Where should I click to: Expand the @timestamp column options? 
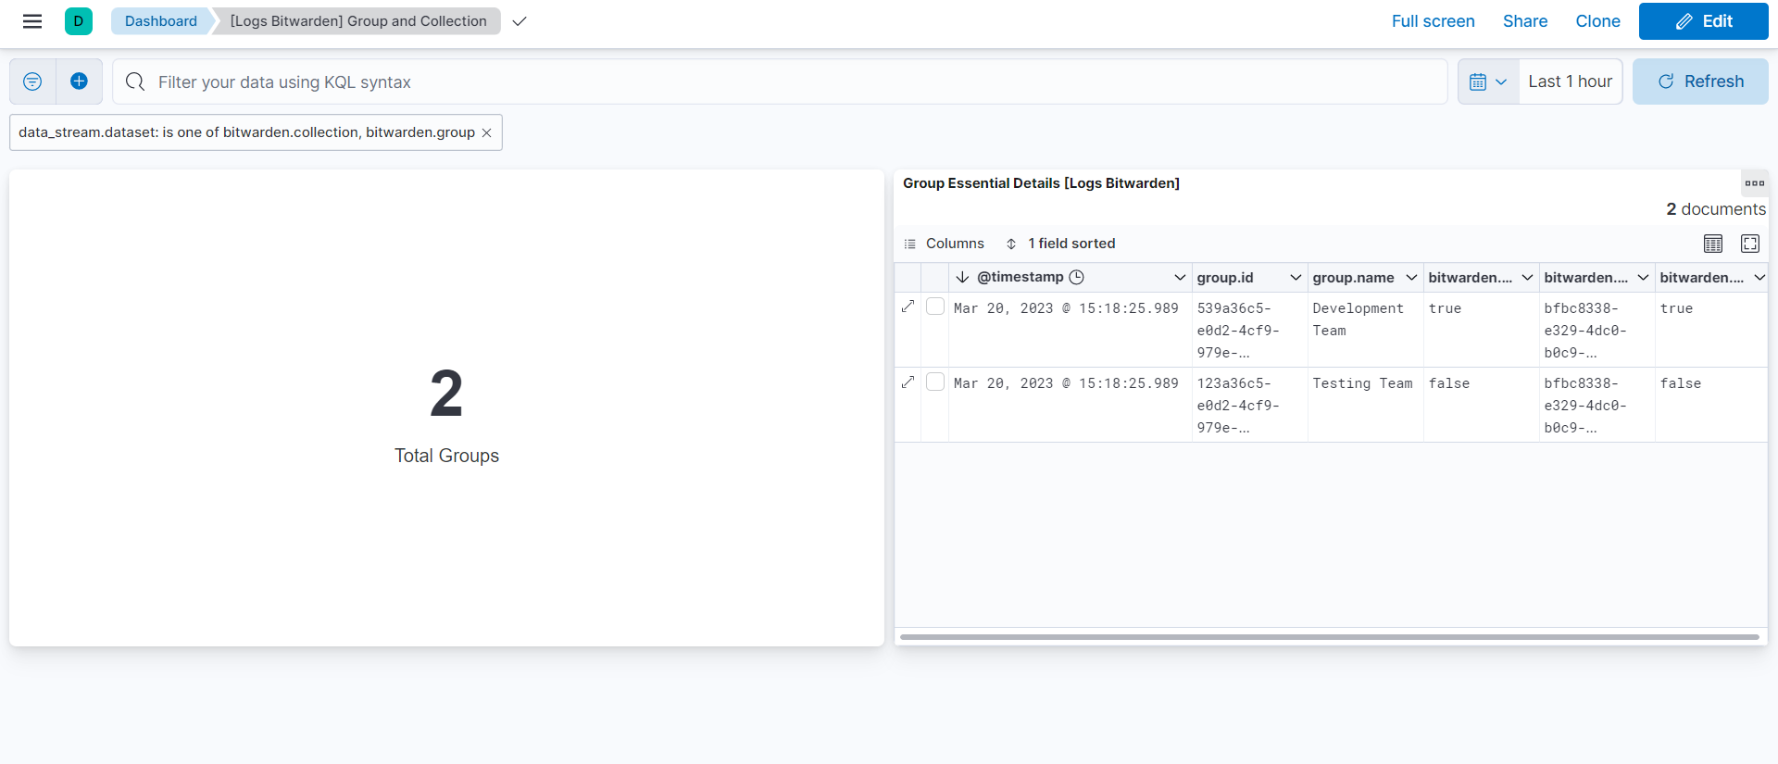(1180, 278)
